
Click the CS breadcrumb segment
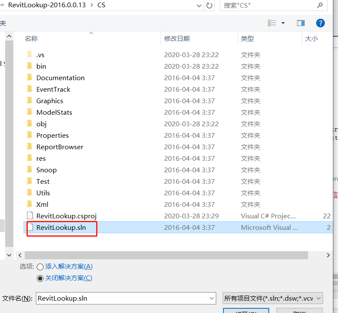coord(101,5)
